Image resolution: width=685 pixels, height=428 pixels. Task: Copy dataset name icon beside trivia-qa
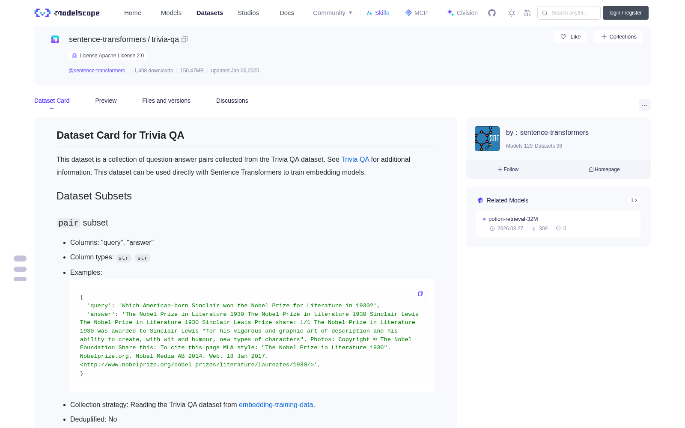[x=185, y=39]
